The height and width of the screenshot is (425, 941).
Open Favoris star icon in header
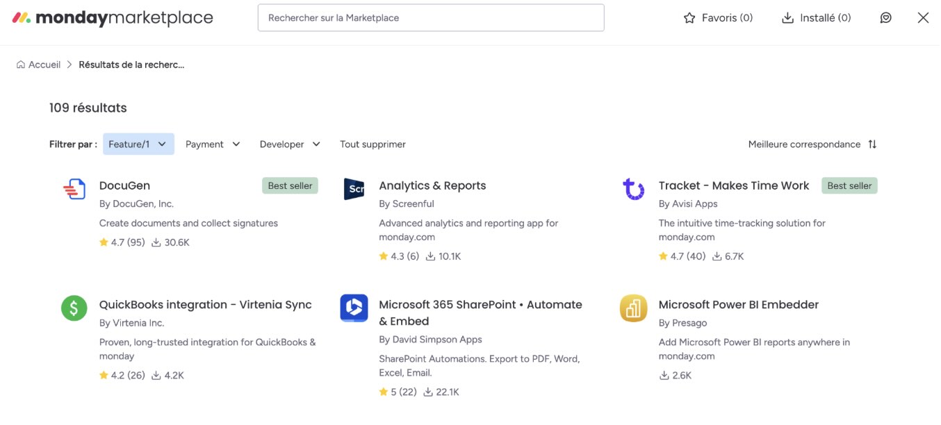click(689, 18)
